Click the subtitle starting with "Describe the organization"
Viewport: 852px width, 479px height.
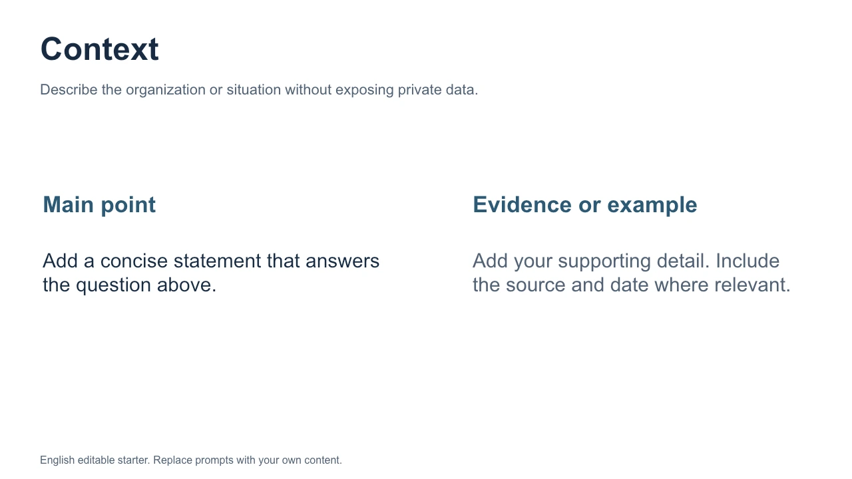coord(259,90)
